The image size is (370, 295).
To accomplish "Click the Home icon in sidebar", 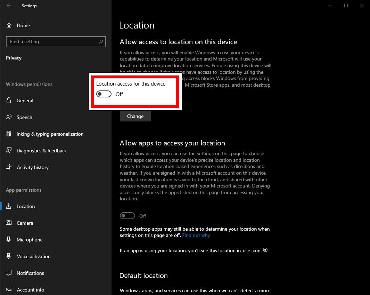I will (9, 25).
